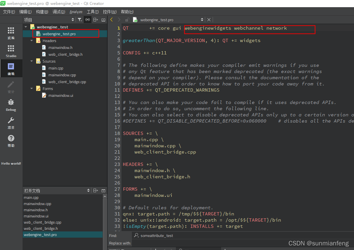354x250 pixels.
Task: Switch to Studio mode in the sidebar
Action: point(11,49)
